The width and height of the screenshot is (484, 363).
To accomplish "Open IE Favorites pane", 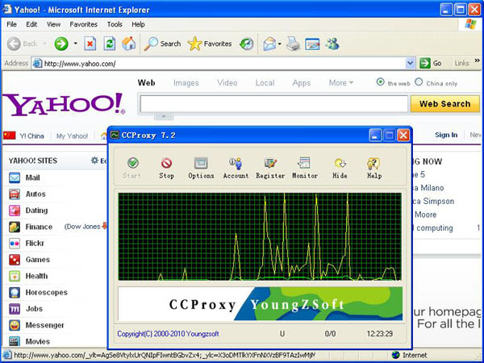I will click(x=210, y=44).
